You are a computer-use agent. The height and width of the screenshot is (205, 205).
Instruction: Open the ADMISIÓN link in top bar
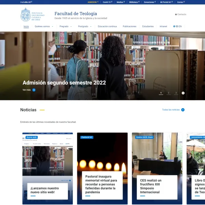tap(93, 2)
